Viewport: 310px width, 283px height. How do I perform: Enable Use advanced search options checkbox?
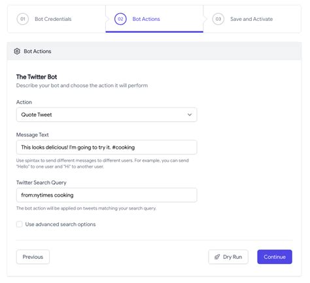(20, 224)
